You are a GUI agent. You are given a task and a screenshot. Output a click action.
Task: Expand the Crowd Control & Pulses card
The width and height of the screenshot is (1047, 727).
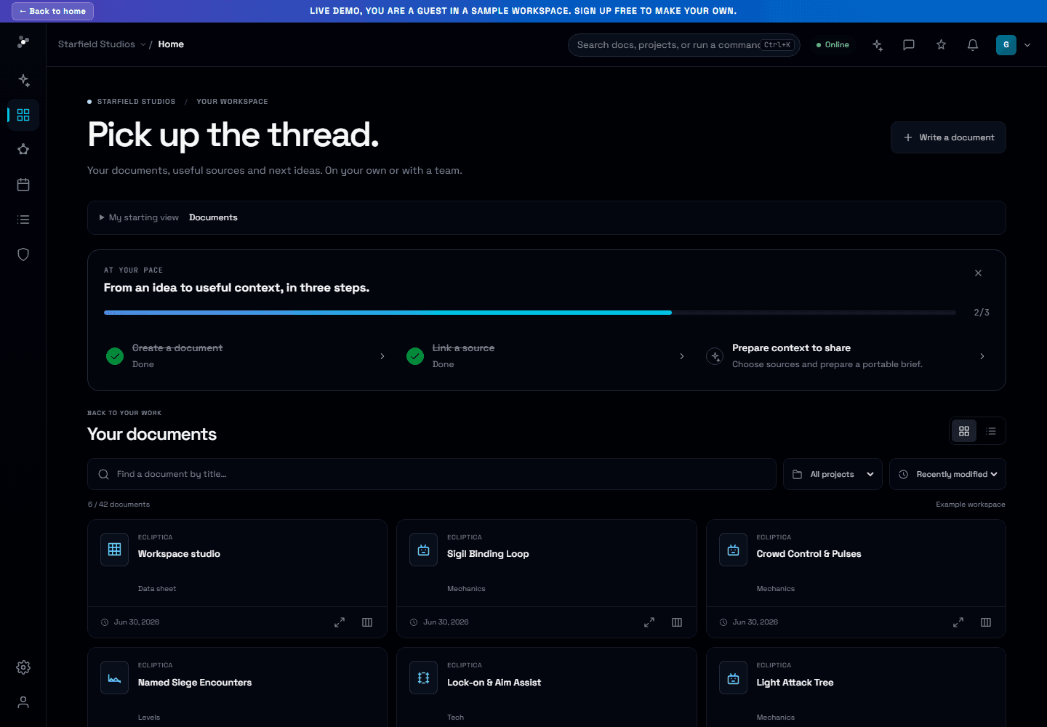tap(958, 622)
